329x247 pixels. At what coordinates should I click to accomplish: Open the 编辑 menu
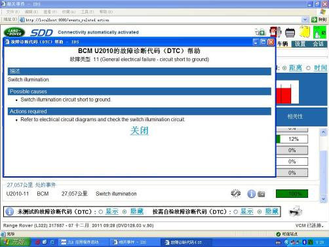[x=31, y=12]
